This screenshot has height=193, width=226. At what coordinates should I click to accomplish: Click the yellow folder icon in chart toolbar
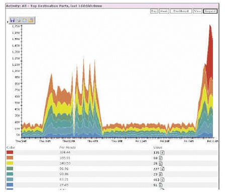[31, 20]
